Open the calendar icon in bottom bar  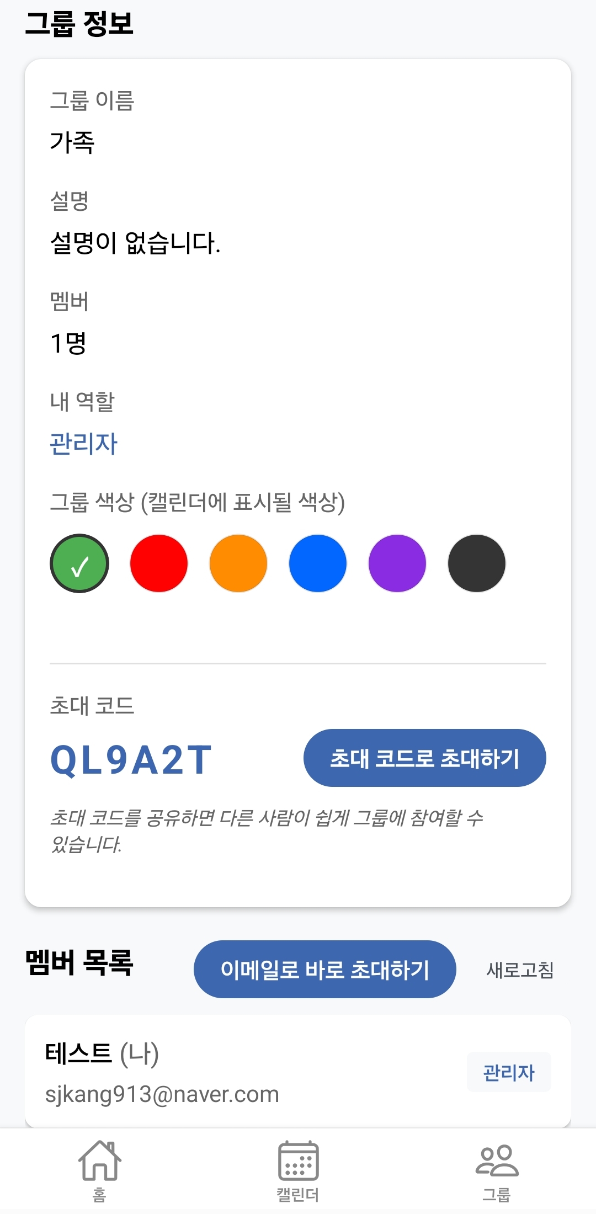[x=298, y=1160]
